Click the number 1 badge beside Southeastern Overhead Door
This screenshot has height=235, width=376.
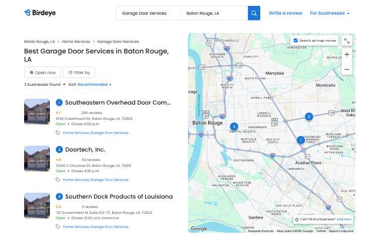pos(59,103)
